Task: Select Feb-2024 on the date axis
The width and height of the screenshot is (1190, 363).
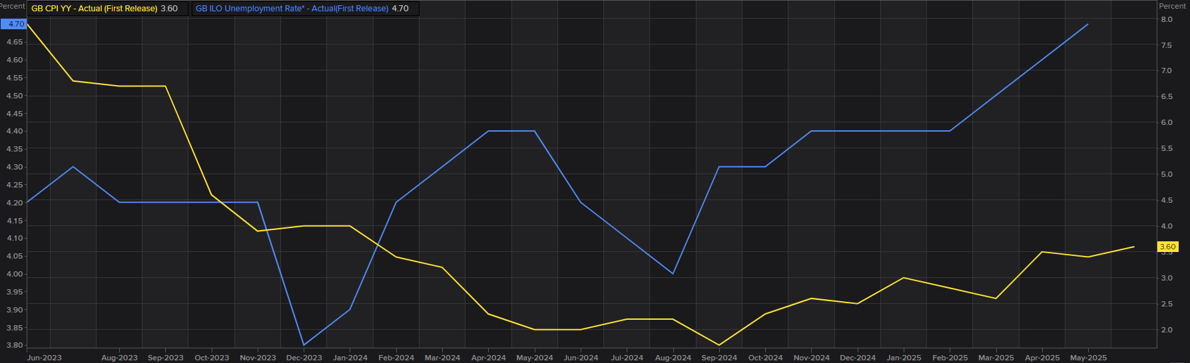Action: pos(396,358)
